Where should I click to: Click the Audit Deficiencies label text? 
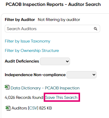pos(22,61)
